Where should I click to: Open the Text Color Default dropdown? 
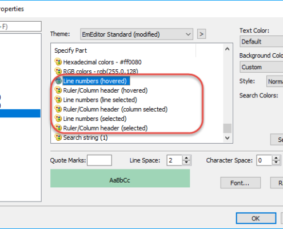click(x=261, y=41)
